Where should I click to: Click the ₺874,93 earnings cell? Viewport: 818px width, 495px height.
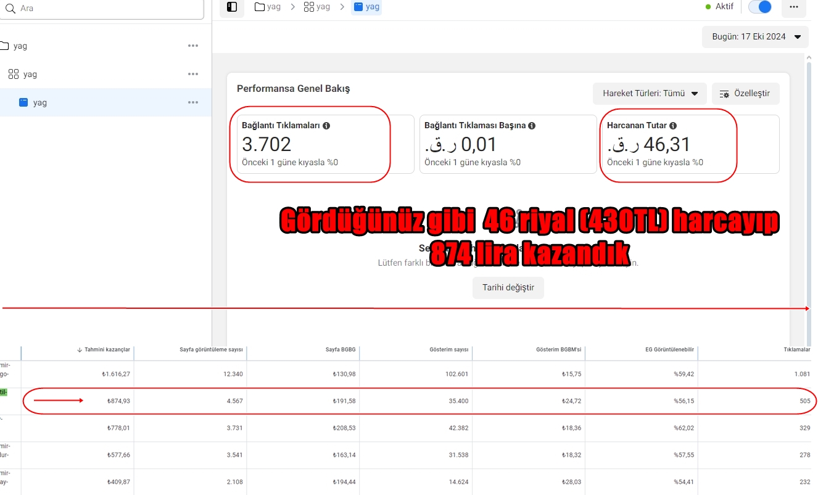117,401
